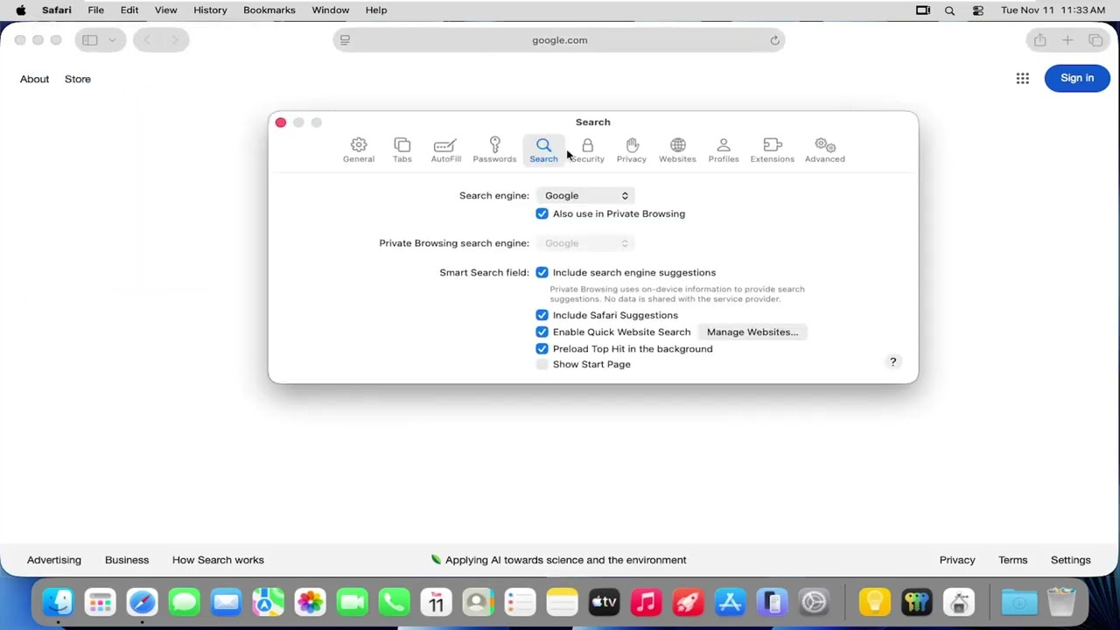Open the How Search works link
1120x630 pixels.
pyautogui.click(x=218, y=560)
